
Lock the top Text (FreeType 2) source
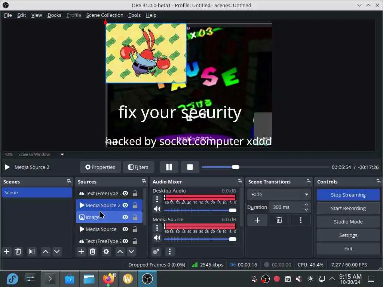(135, 193)
